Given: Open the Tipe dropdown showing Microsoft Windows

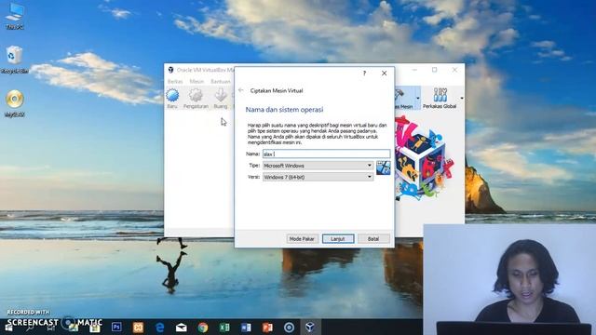Looking at the screenshot, I should click(318, 166).
